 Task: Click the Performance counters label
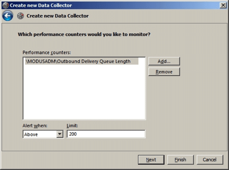pos(47,52)
